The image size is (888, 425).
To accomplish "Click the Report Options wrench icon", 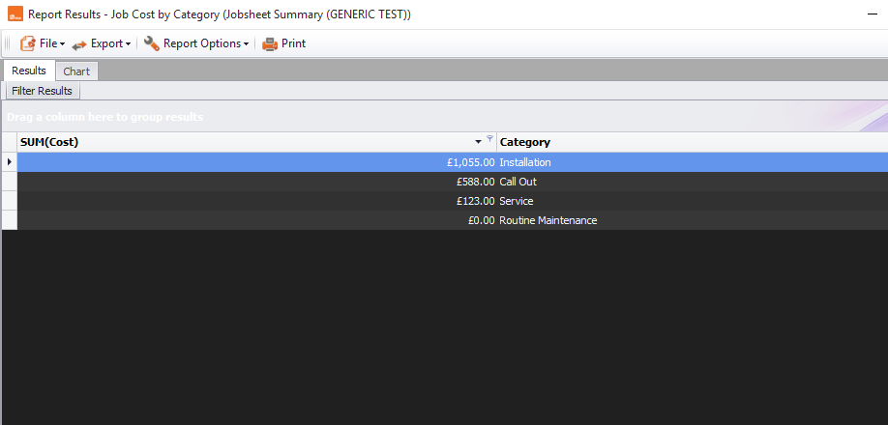I will [x=151, y=43].
